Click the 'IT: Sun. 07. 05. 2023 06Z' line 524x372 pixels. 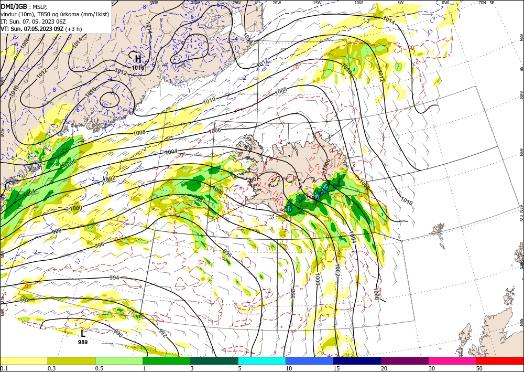tap(34, 22)
